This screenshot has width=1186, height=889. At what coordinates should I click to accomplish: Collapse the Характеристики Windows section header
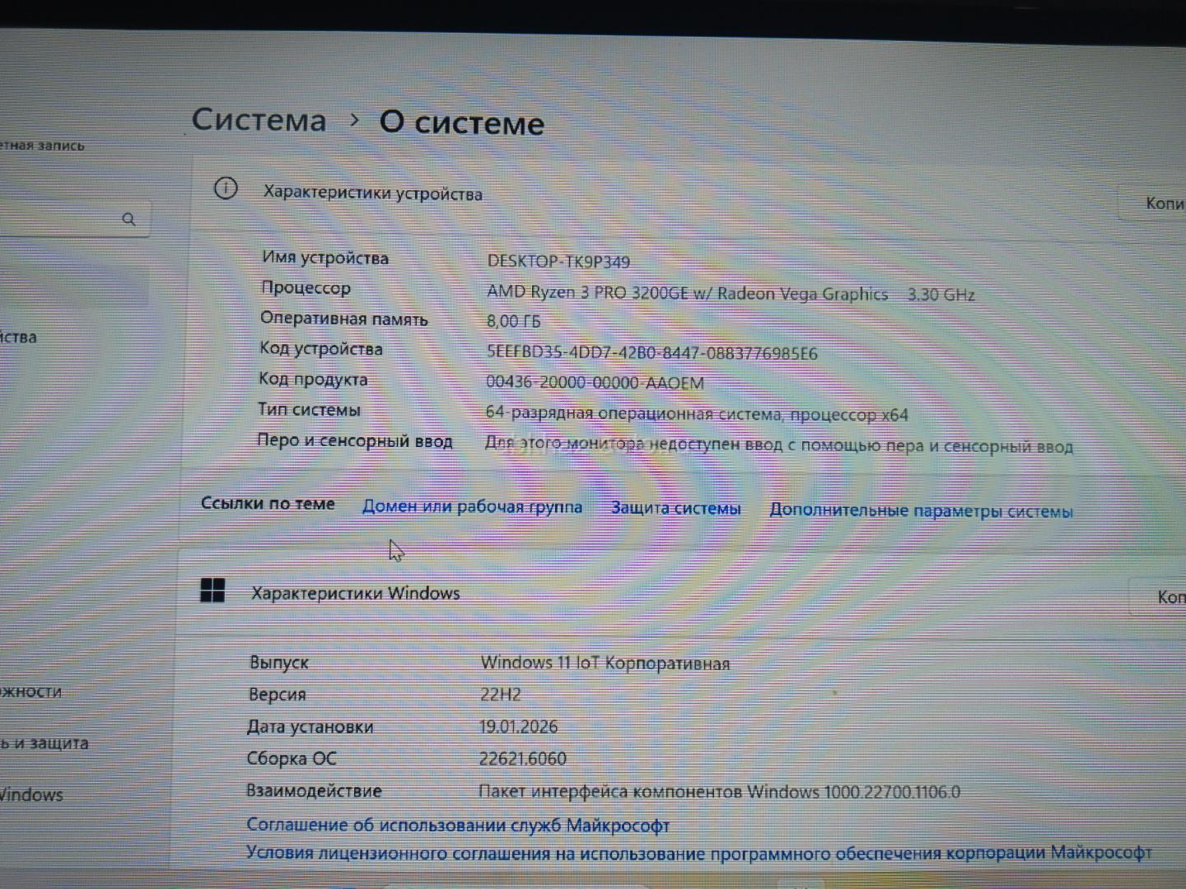click(x=659, y=593)
